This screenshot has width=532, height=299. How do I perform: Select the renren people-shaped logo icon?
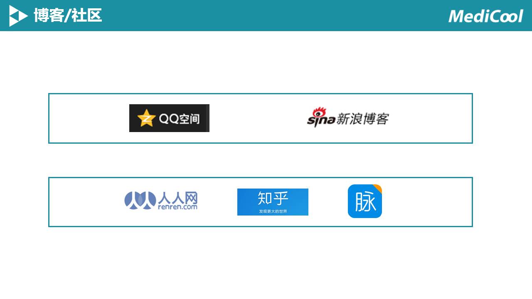140,200
